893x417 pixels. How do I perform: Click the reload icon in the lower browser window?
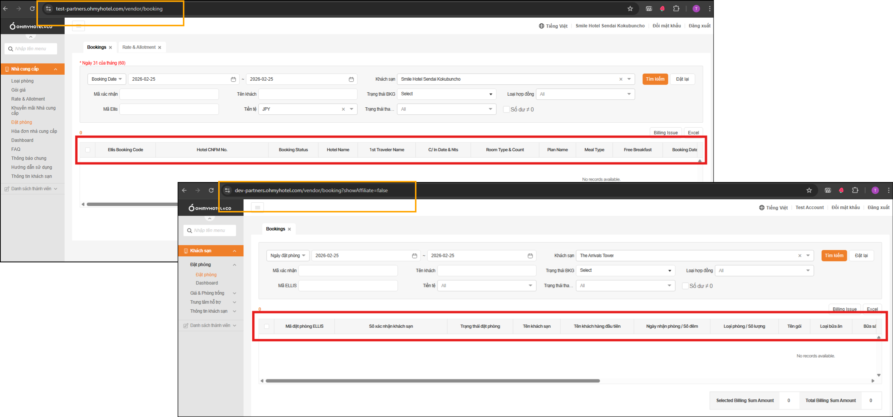(x=211, y=190)
